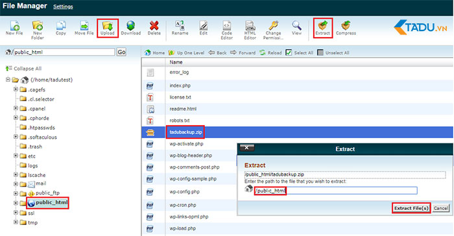This screenshot has width=454, height=236.
Task: Click the TADU.VN logo
Action: pyautogui.click(x=420, y=27)
